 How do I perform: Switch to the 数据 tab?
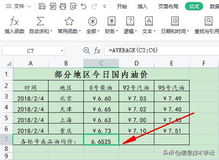click(x=214, y=6)
